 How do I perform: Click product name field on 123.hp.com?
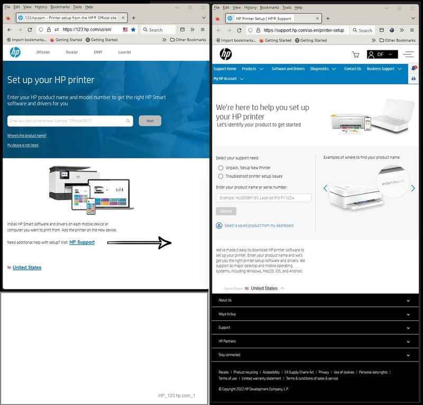(x=70, y=121)
